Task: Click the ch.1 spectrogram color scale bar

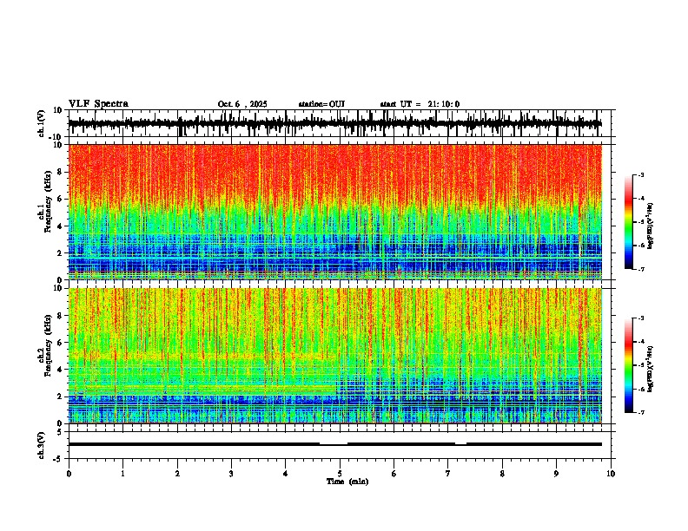Action: tap(629, 222)
